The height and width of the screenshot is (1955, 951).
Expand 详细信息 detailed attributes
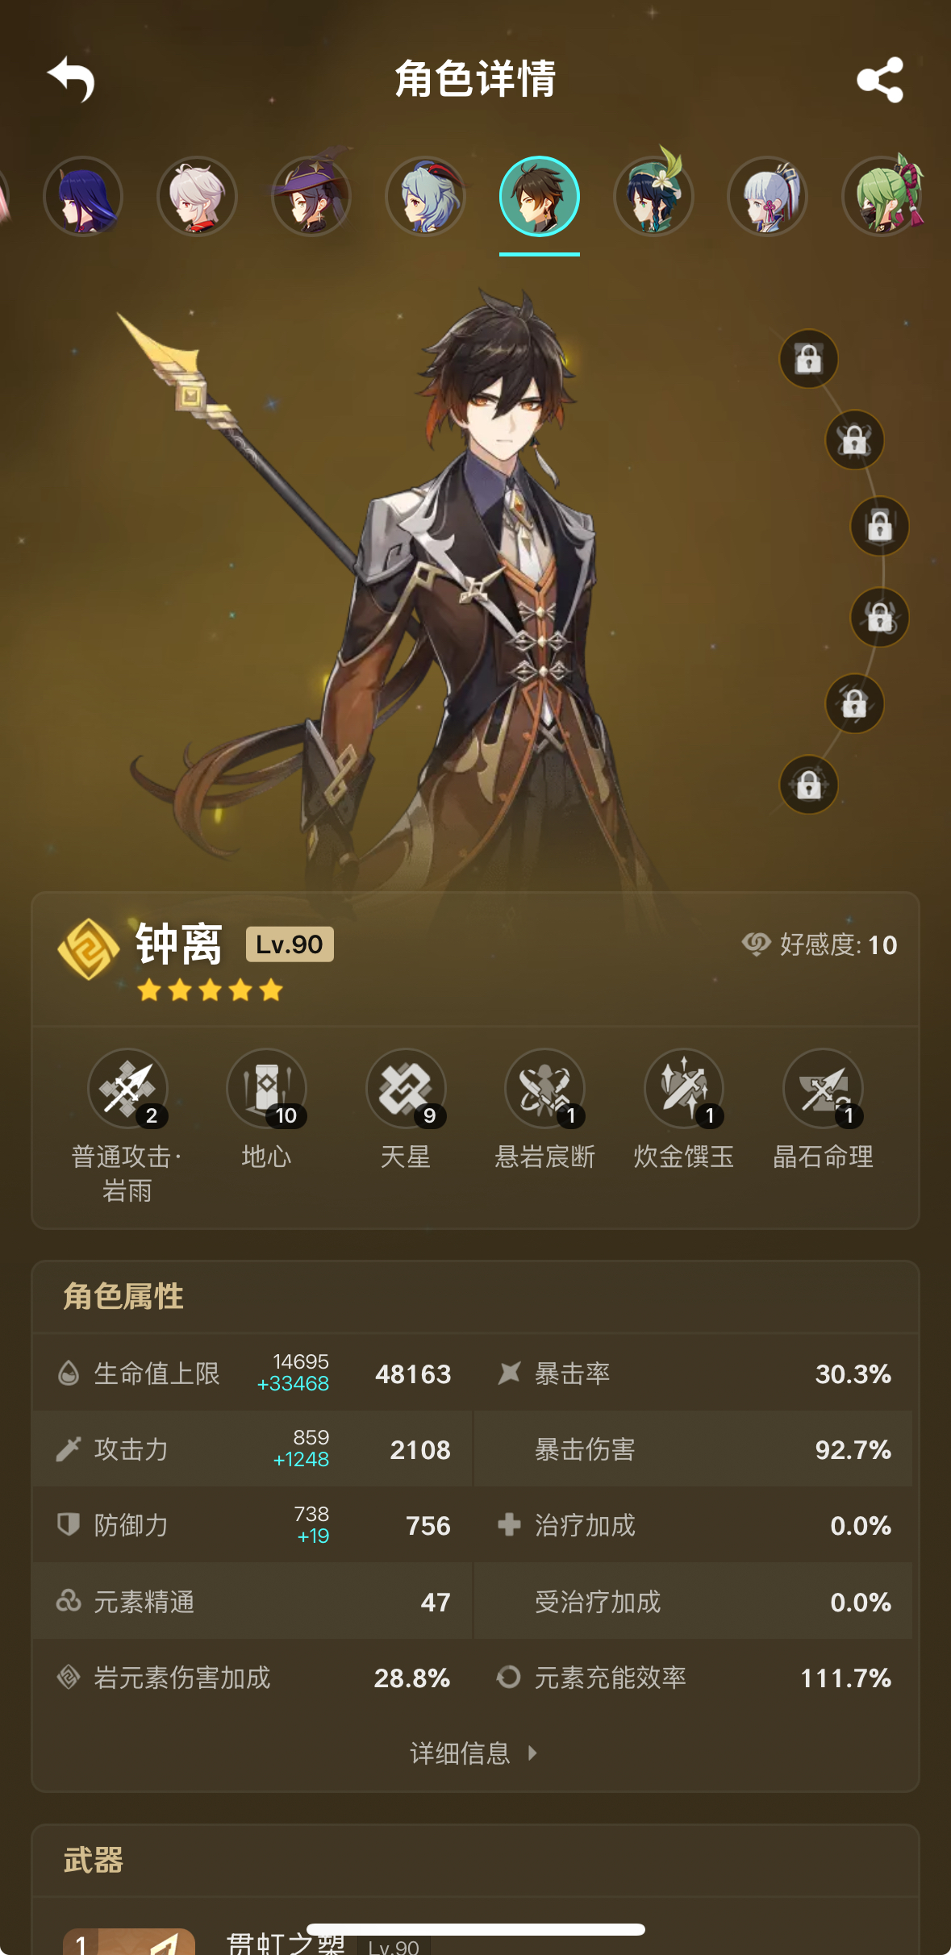coord(474,1753)
